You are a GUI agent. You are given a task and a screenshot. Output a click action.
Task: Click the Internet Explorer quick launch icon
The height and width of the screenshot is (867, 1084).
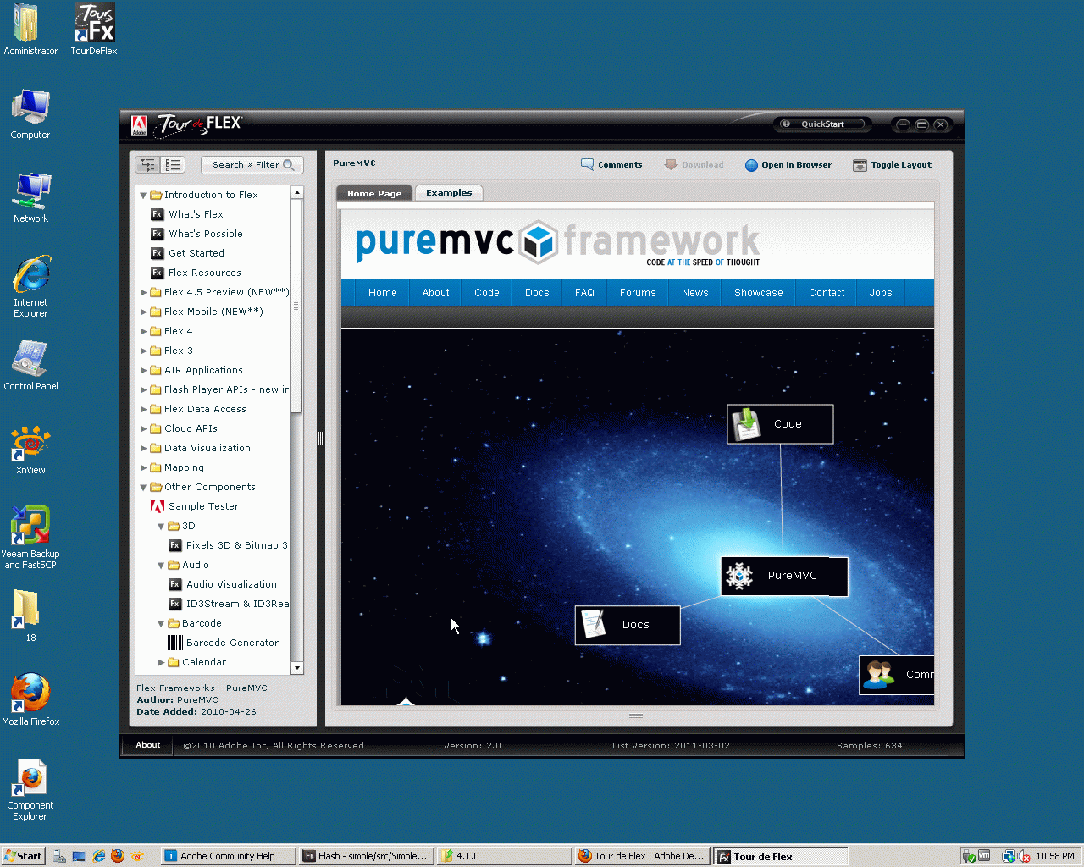[99, 856]
